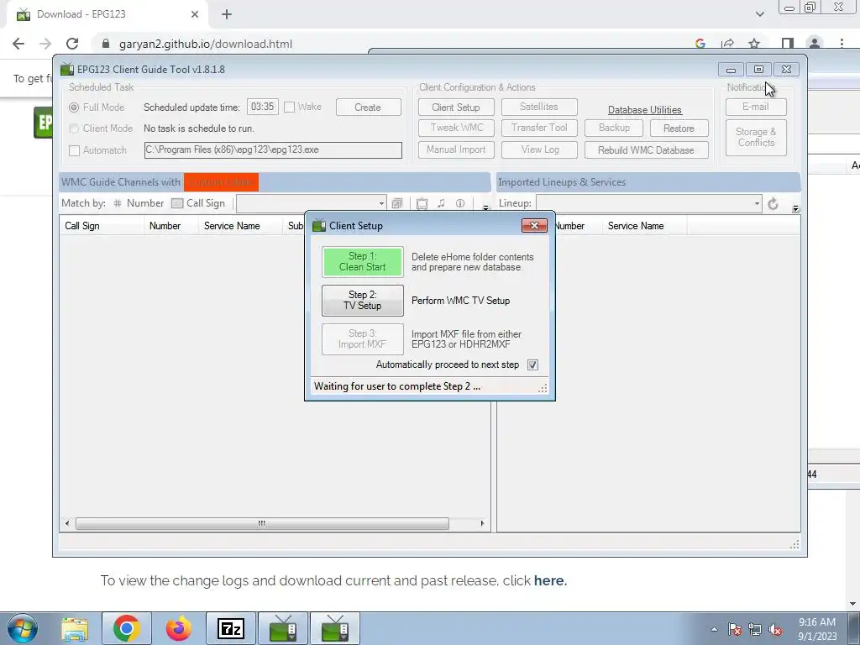The height and width of the screenshot is (645, 860).
Task: Click the WMC Service Name column header
Action: click(x=241, y=226)
